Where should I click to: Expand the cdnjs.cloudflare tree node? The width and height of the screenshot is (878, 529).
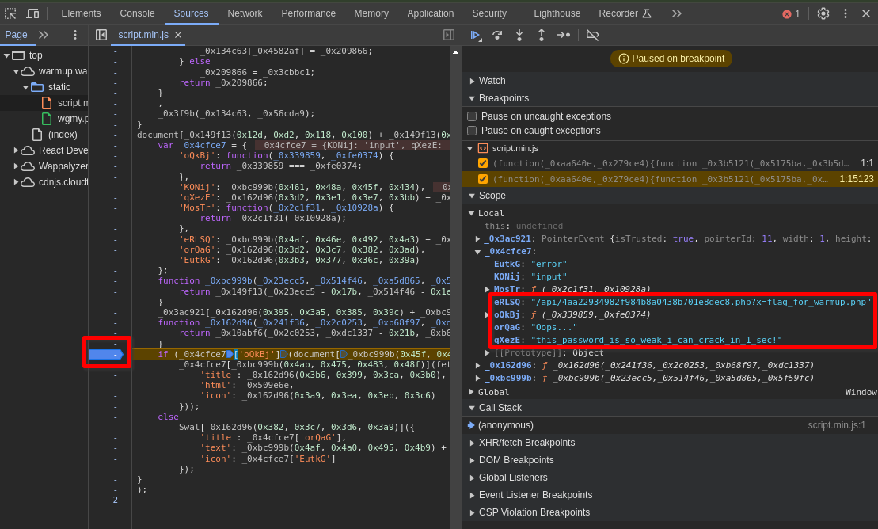pos(17,182)
